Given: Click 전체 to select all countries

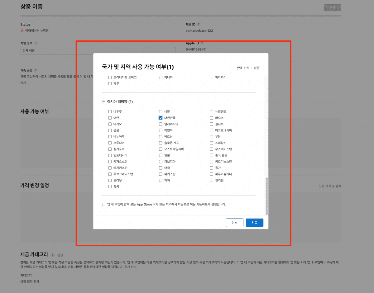Looking at the screenshot, I should (x=247, y=68).
